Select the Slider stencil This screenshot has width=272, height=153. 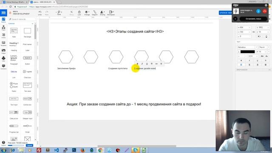click(x=27, y=128)
